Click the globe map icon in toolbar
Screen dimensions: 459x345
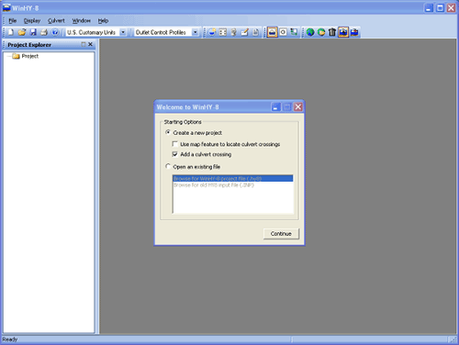pos(310,32)
